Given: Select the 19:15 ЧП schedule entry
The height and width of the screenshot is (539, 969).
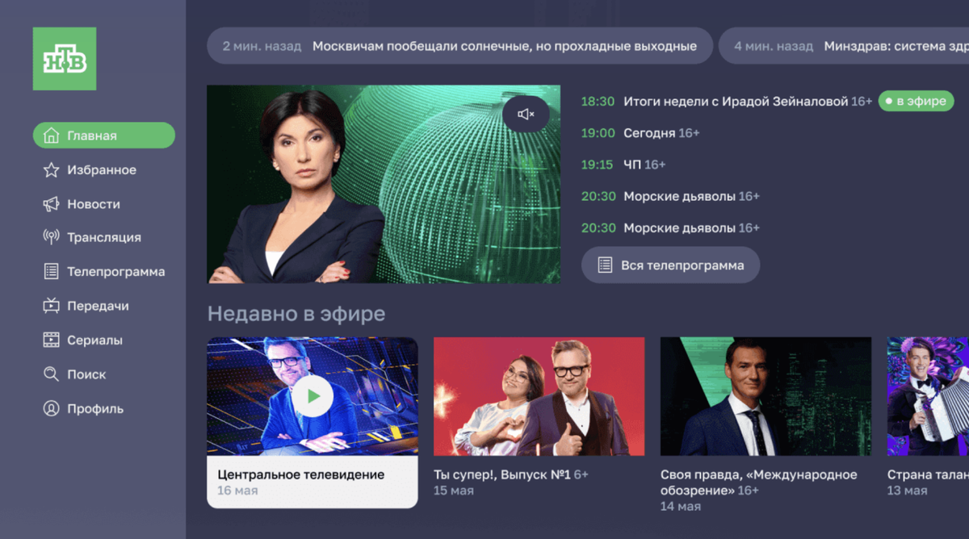Looking at the screenshot, I should pyautogui.click(x=623, y=165).
